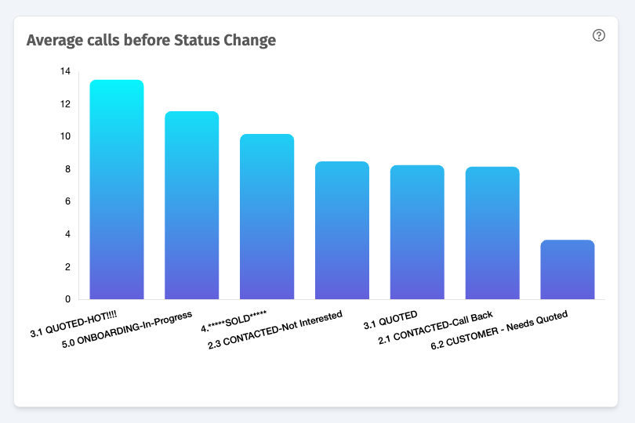This screenshot has width=635, height=423.
Task: Click the chart title Average calls before Status Change
Action: coord(151,40)
